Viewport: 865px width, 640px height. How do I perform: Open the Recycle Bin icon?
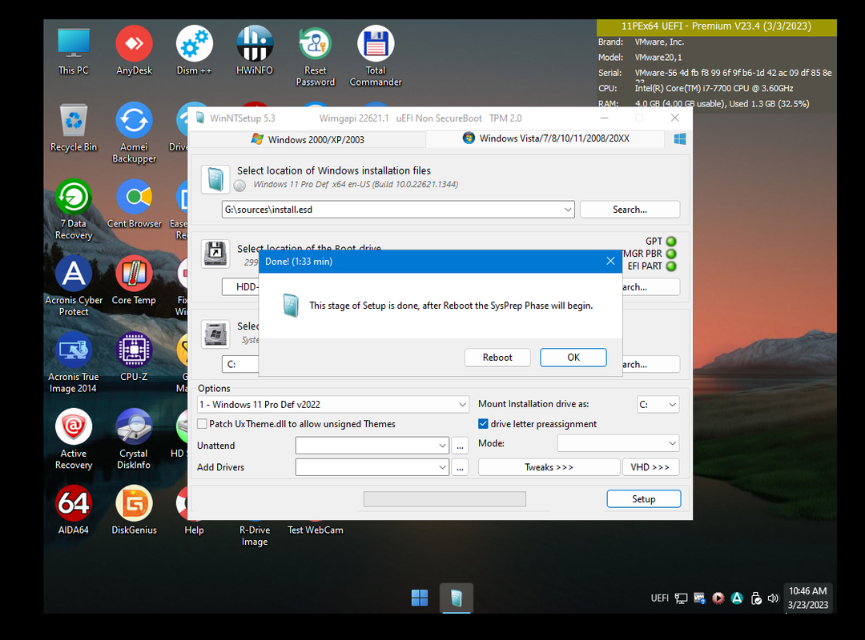(74, 128)
